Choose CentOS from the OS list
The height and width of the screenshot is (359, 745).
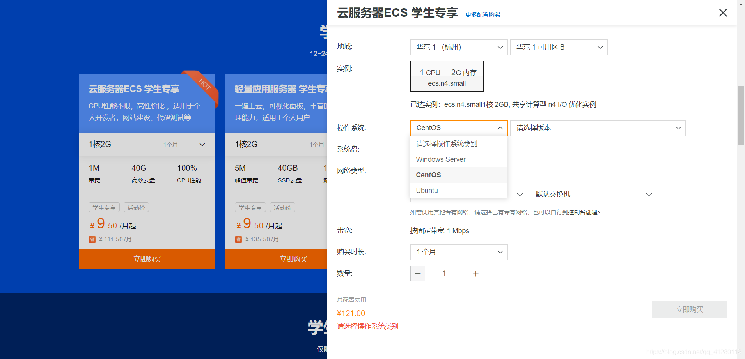pos(459,175)
